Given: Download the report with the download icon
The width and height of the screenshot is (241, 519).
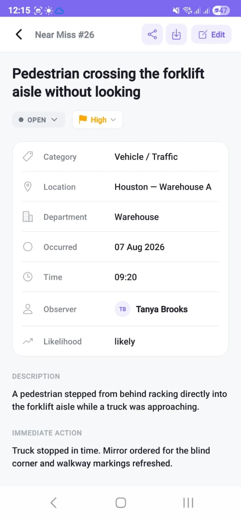Looking at the screenshot, I should [x=176, y=34].
